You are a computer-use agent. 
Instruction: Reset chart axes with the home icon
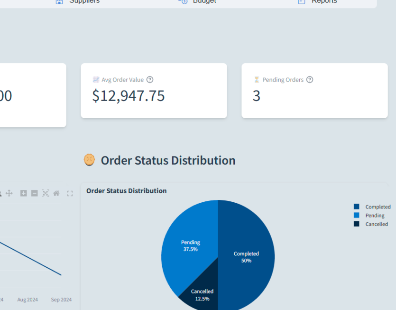[56, 193]
